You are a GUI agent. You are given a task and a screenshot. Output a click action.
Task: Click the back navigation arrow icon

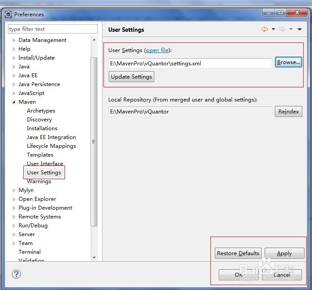point(264,29)
